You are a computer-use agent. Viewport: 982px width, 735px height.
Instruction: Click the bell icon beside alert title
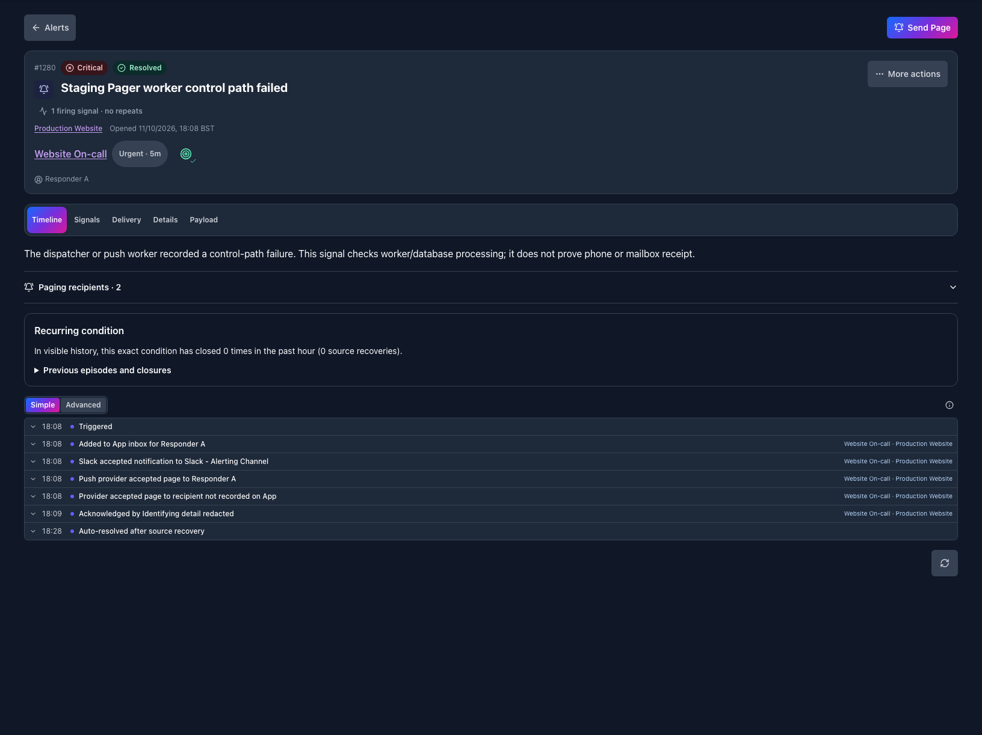44,89
